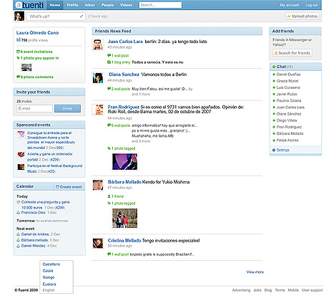Click Search for friends button
The height and width of the screenshot is (296, 336).
[x=292, y=53]
